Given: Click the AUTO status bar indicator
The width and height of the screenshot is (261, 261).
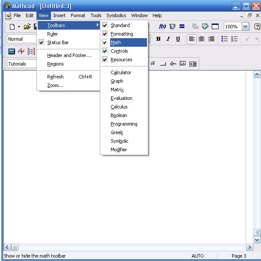Looking at the screenshot, I should tap(198, 256).
